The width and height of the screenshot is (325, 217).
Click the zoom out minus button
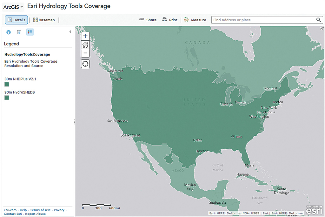(85, 53)
